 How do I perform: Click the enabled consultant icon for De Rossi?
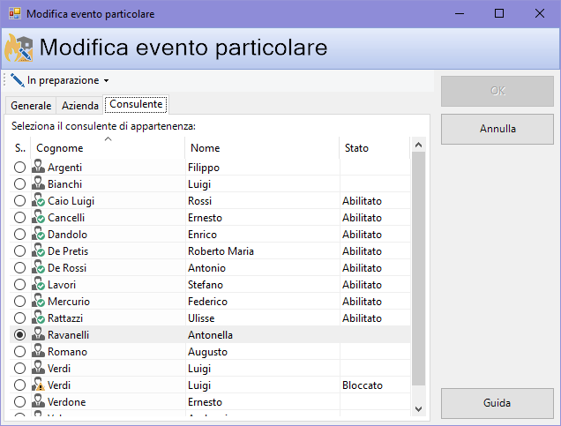pos(38,268)
